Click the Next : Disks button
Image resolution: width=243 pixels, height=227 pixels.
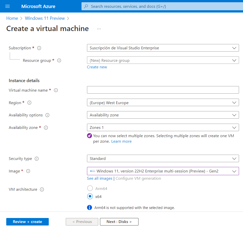tap(119, 222)
